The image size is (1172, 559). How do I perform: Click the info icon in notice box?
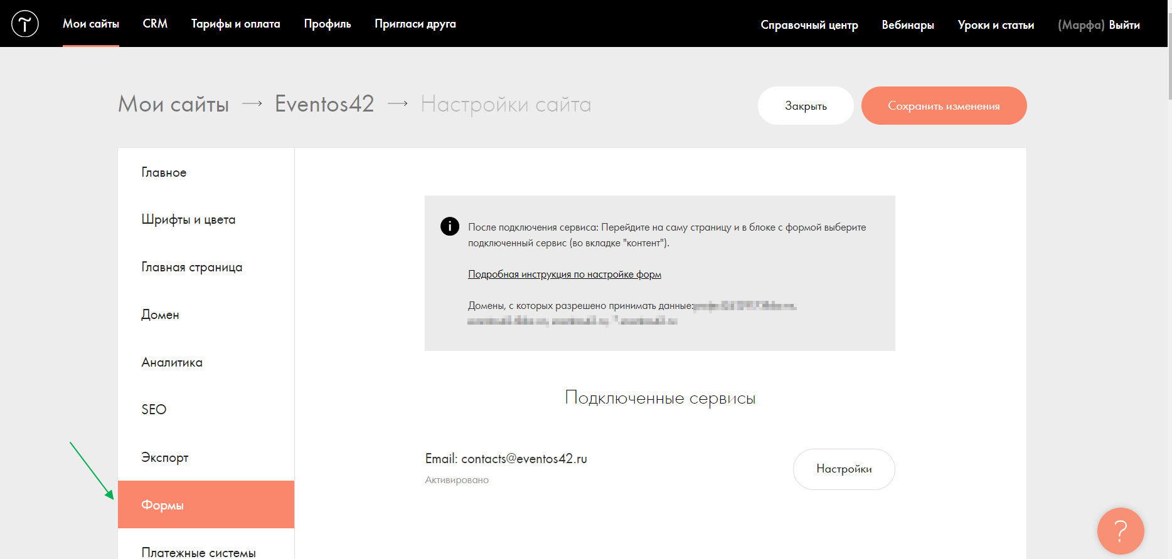click(x=450, y=226)
